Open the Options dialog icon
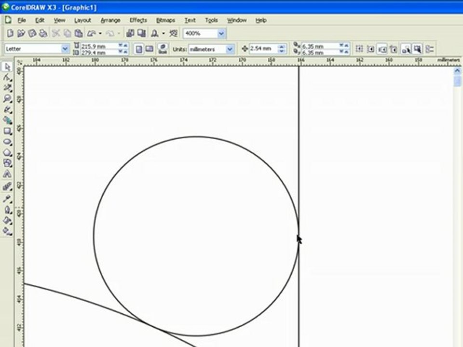The height and width of the screenshot is (347, 463). pos(430,49)
